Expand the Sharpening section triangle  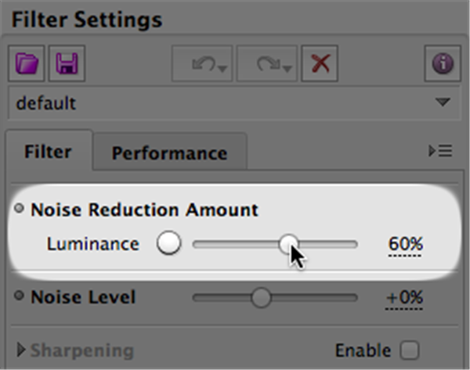point(20,350)
